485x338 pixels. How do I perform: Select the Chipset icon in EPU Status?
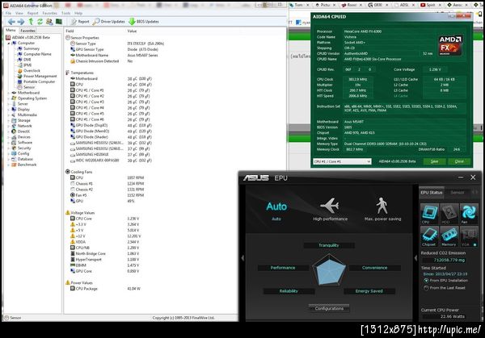tap(429, 236)
